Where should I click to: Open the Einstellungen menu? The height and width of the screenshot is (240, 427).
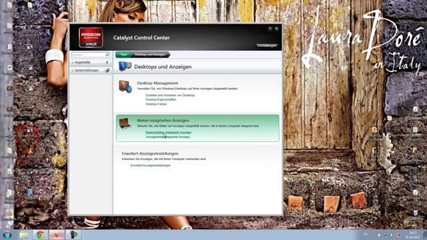pyautogui.click(x=267, y=45)
